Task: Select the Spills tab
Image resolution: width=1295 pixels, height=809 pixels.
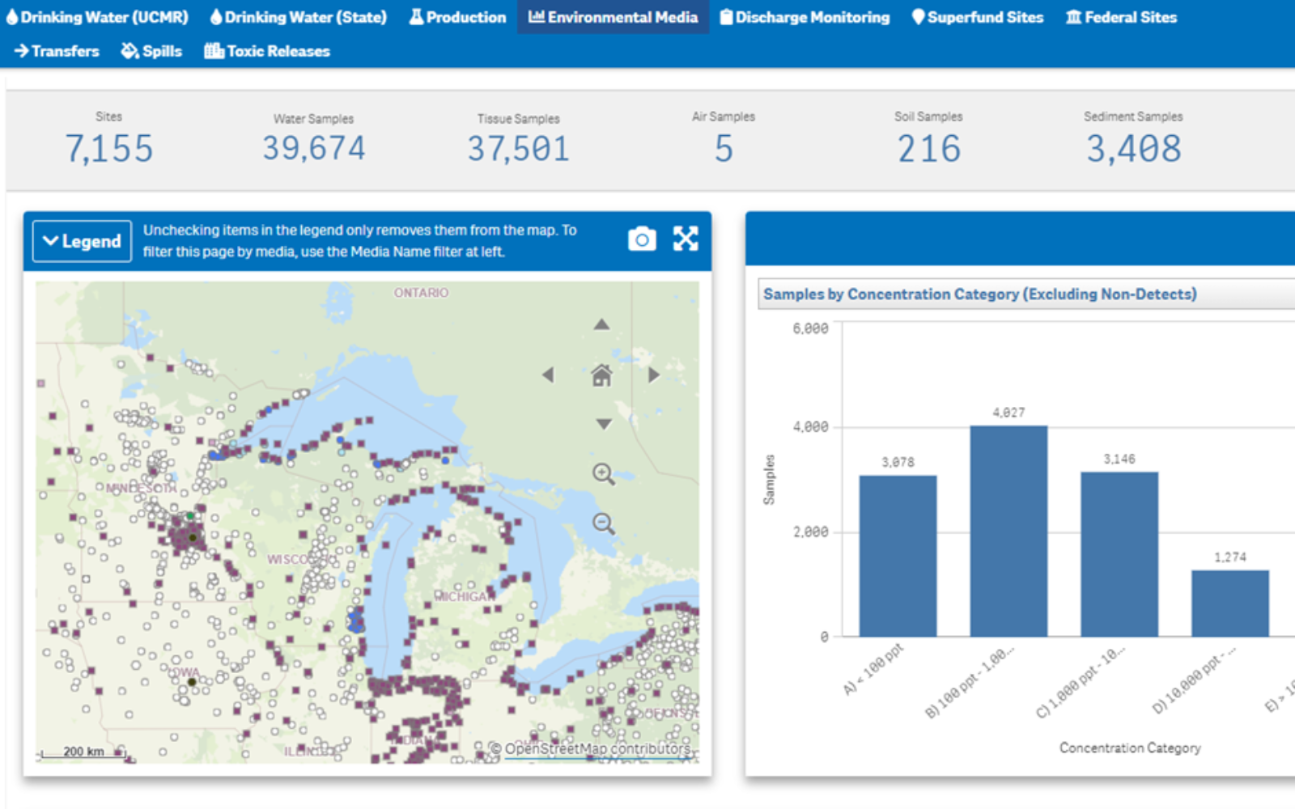Action: click(x=151, y=51)
